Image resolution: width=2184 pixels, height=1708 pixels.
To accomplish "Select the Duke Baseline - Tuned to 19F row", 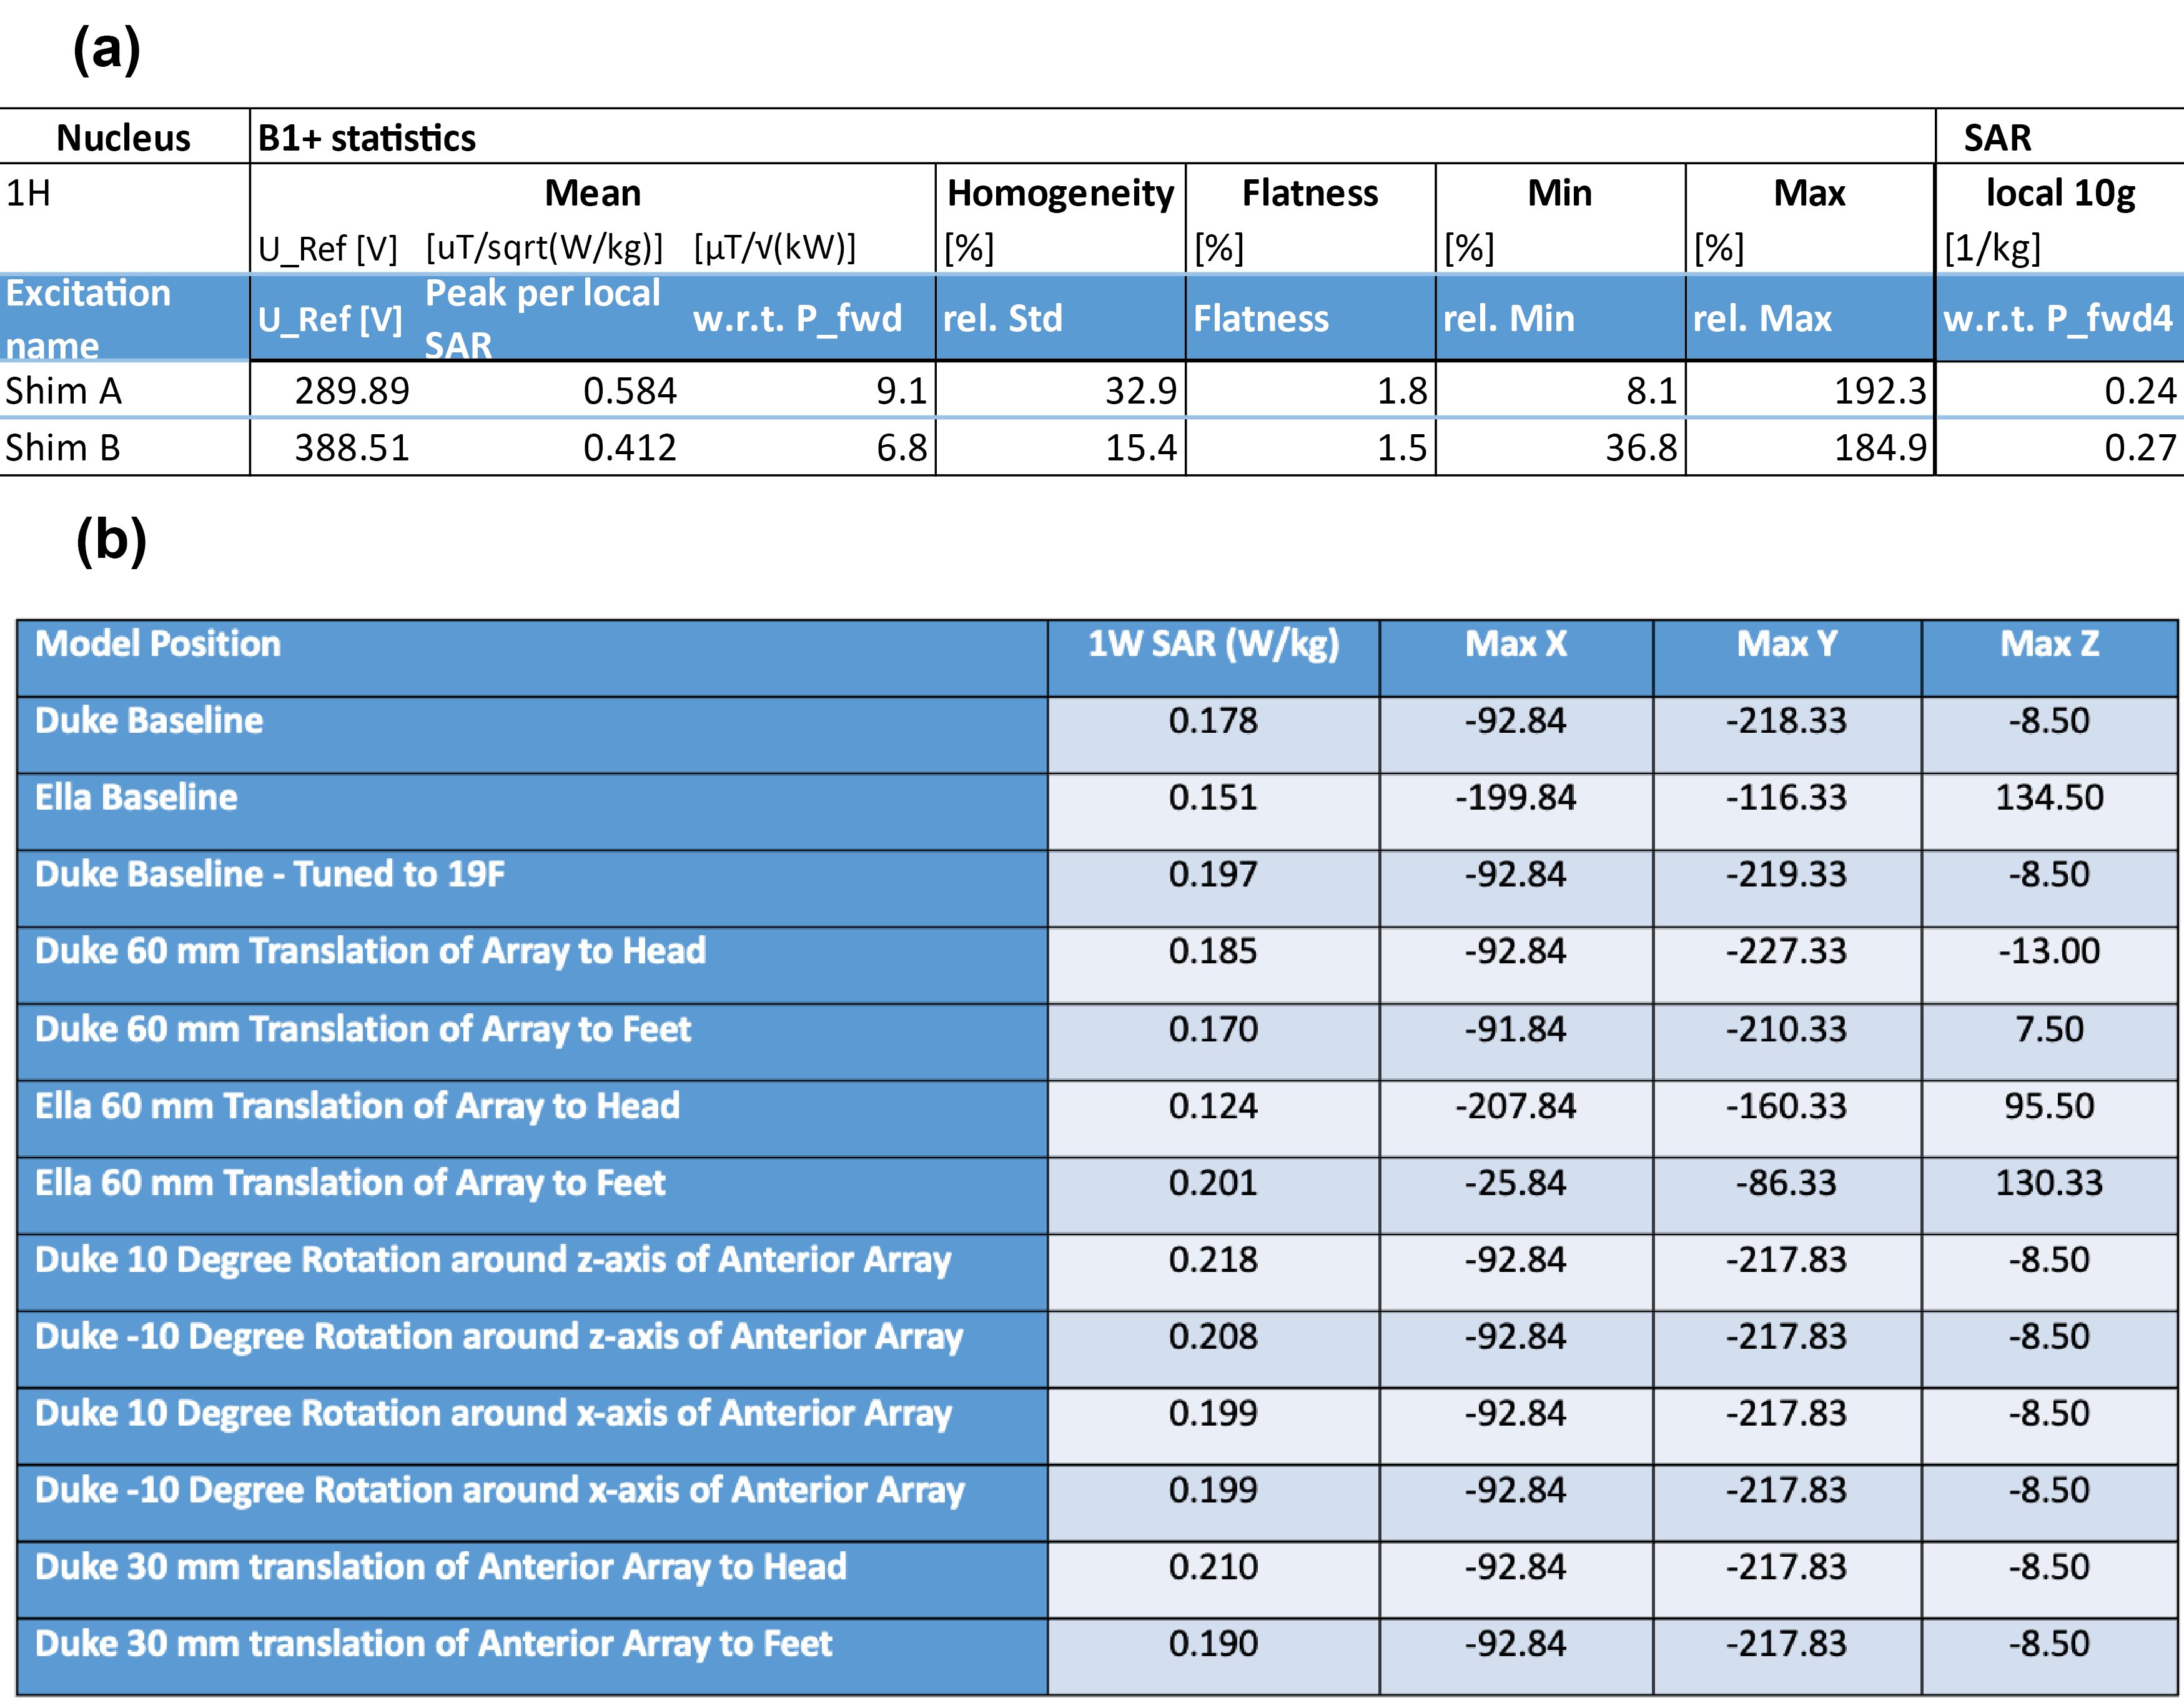I will (x=270, y=875).
